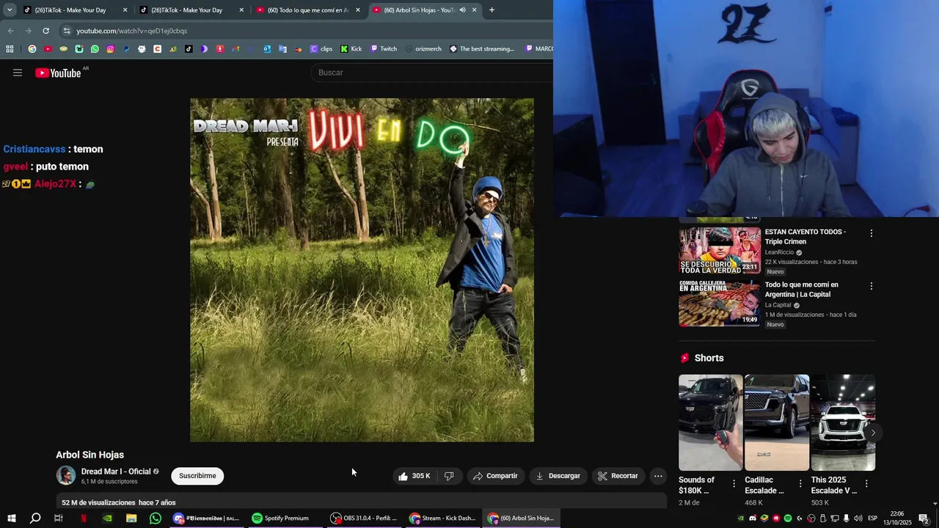Screen dimensions: 939x528
Task: Open Windows notification center icon
Action: pos(924,518)
